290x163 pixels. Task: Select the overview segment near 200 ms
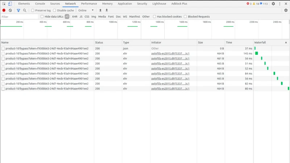point(11,26)
